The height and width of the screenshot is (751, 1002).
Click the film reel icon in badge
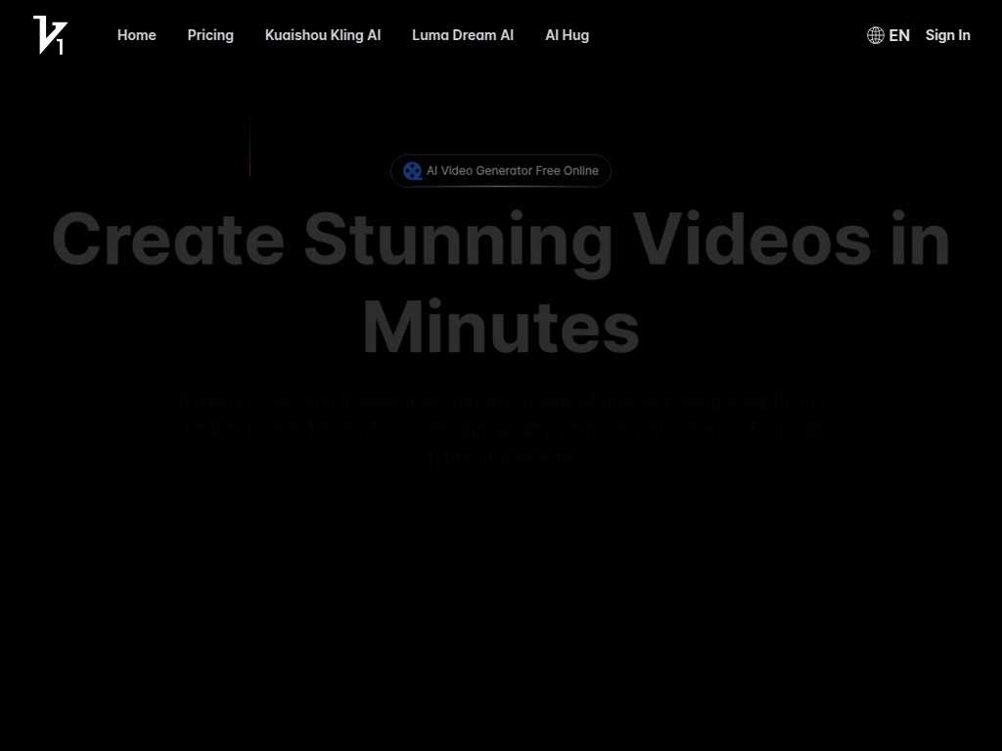[x=412, y=170]
